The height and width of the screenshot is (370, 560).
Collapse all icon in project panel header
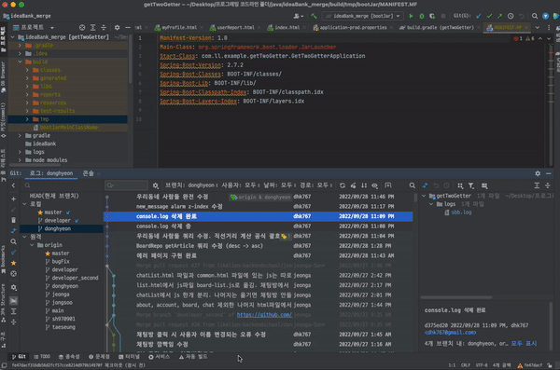pyautogui.click(x=104, y=27)
